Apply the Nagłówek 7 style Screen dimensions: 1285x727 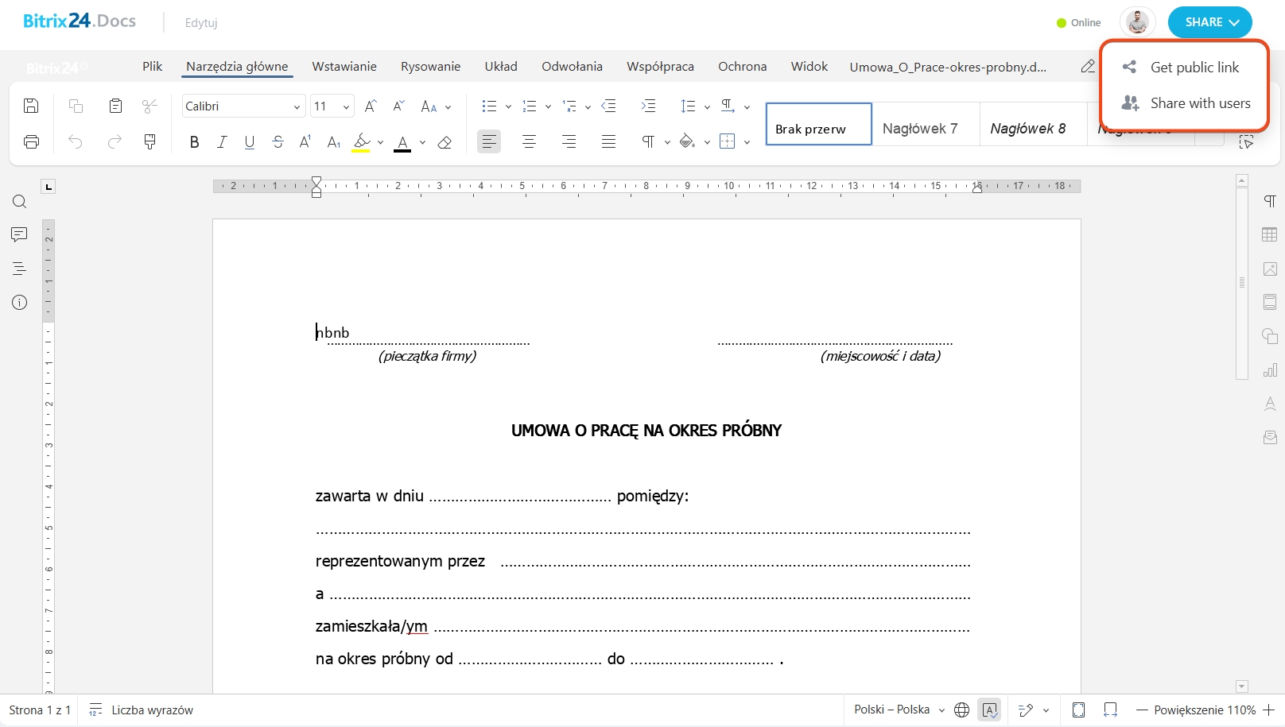point(920,129)
